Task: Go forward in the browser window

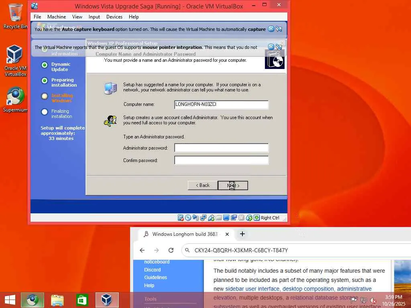Action: (x=157, y=250)
